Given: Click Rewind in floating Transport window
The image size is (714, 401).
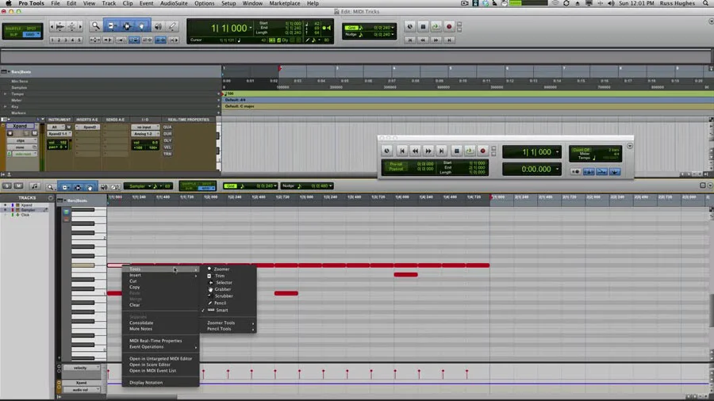Looking at the screenshot, I should [x=415, y=151].
